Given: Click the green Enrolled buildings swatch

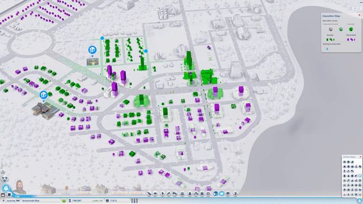Looking at the screenshot, I should click(330, 40).
